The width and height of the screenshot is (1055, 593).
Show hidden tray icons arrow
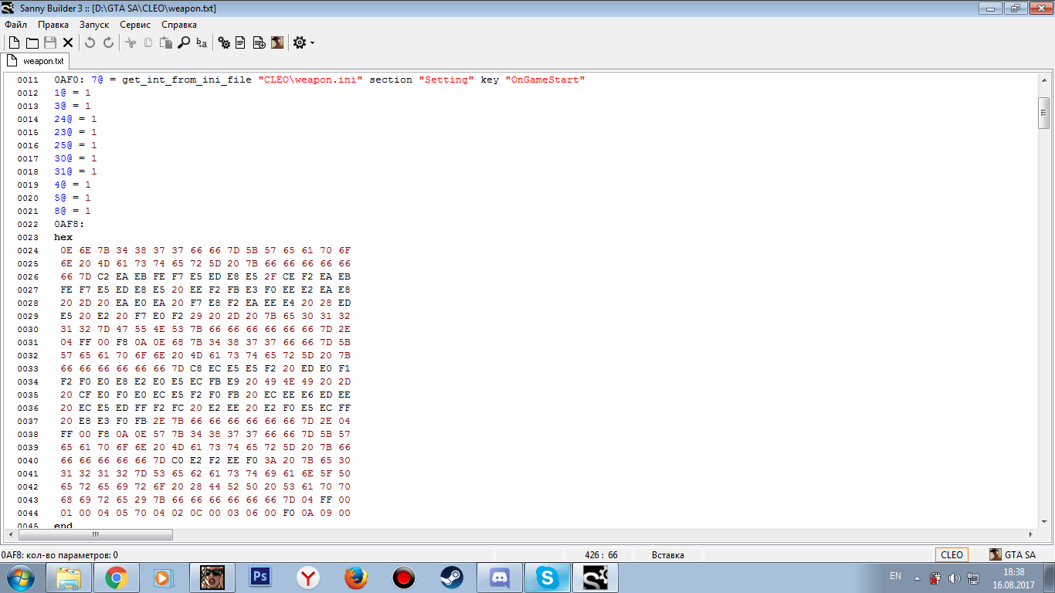[918, 578]
